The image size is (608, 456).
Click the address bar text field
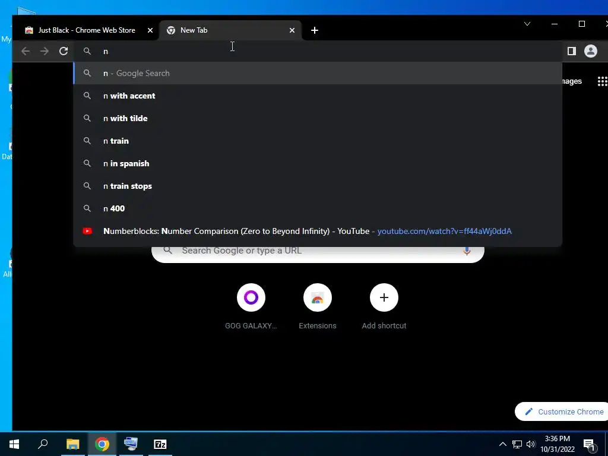coord(318,51)
